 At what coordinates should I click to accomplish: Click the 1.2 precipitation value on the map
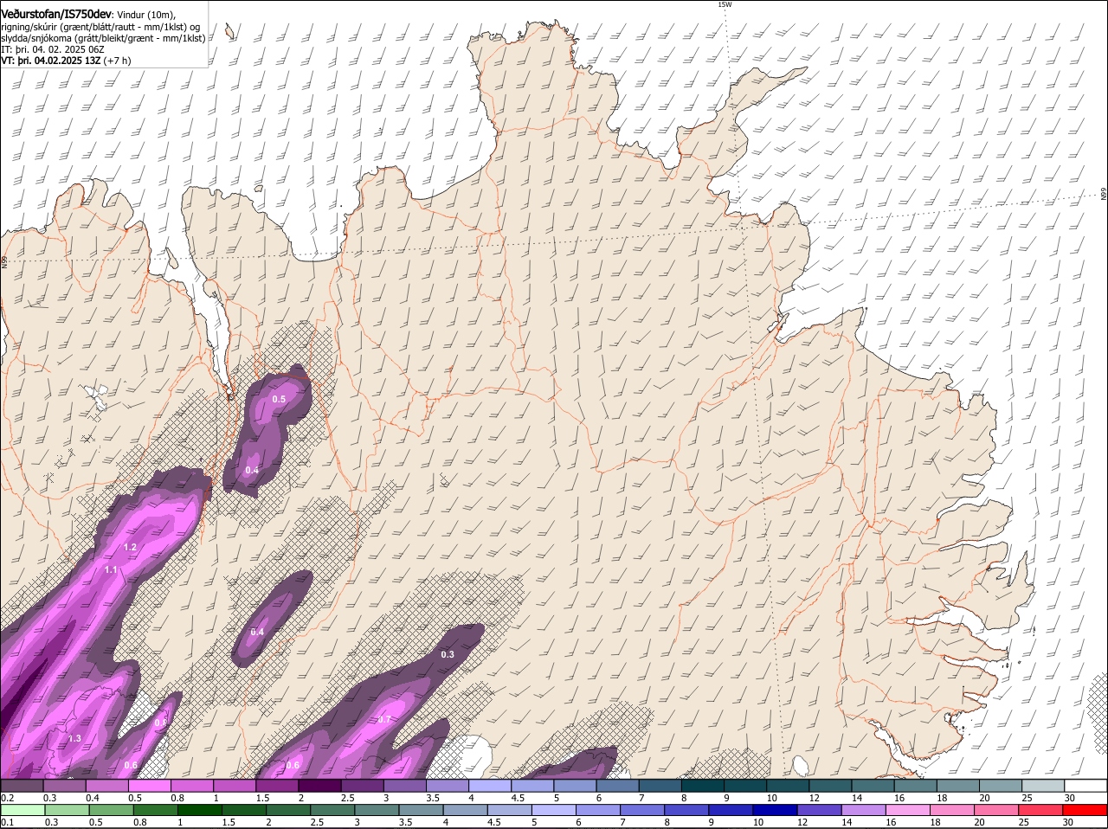[x=130, y=547]
